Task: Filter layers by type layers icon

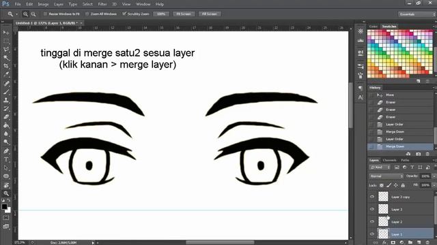Action: (x=412, y=167)
